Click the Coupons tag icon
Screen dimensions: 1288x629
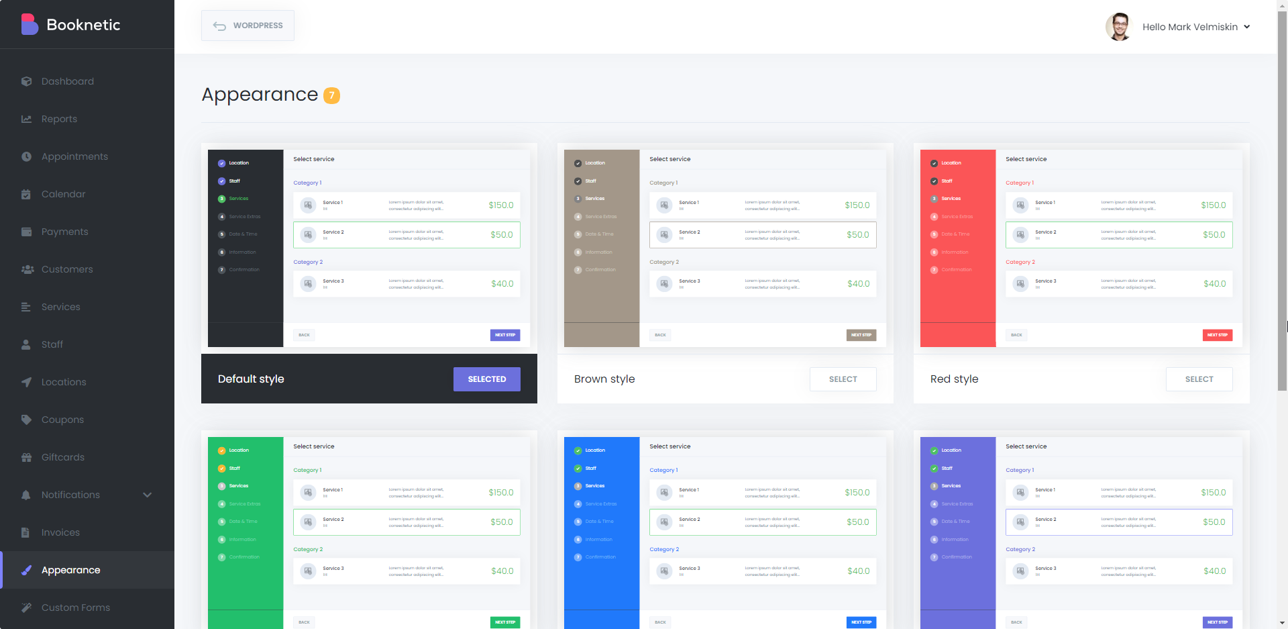(26, 420)
